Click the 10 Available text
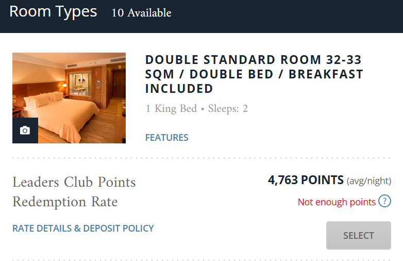The width and height of the screenshot is (403, 261). pos(141,13)
